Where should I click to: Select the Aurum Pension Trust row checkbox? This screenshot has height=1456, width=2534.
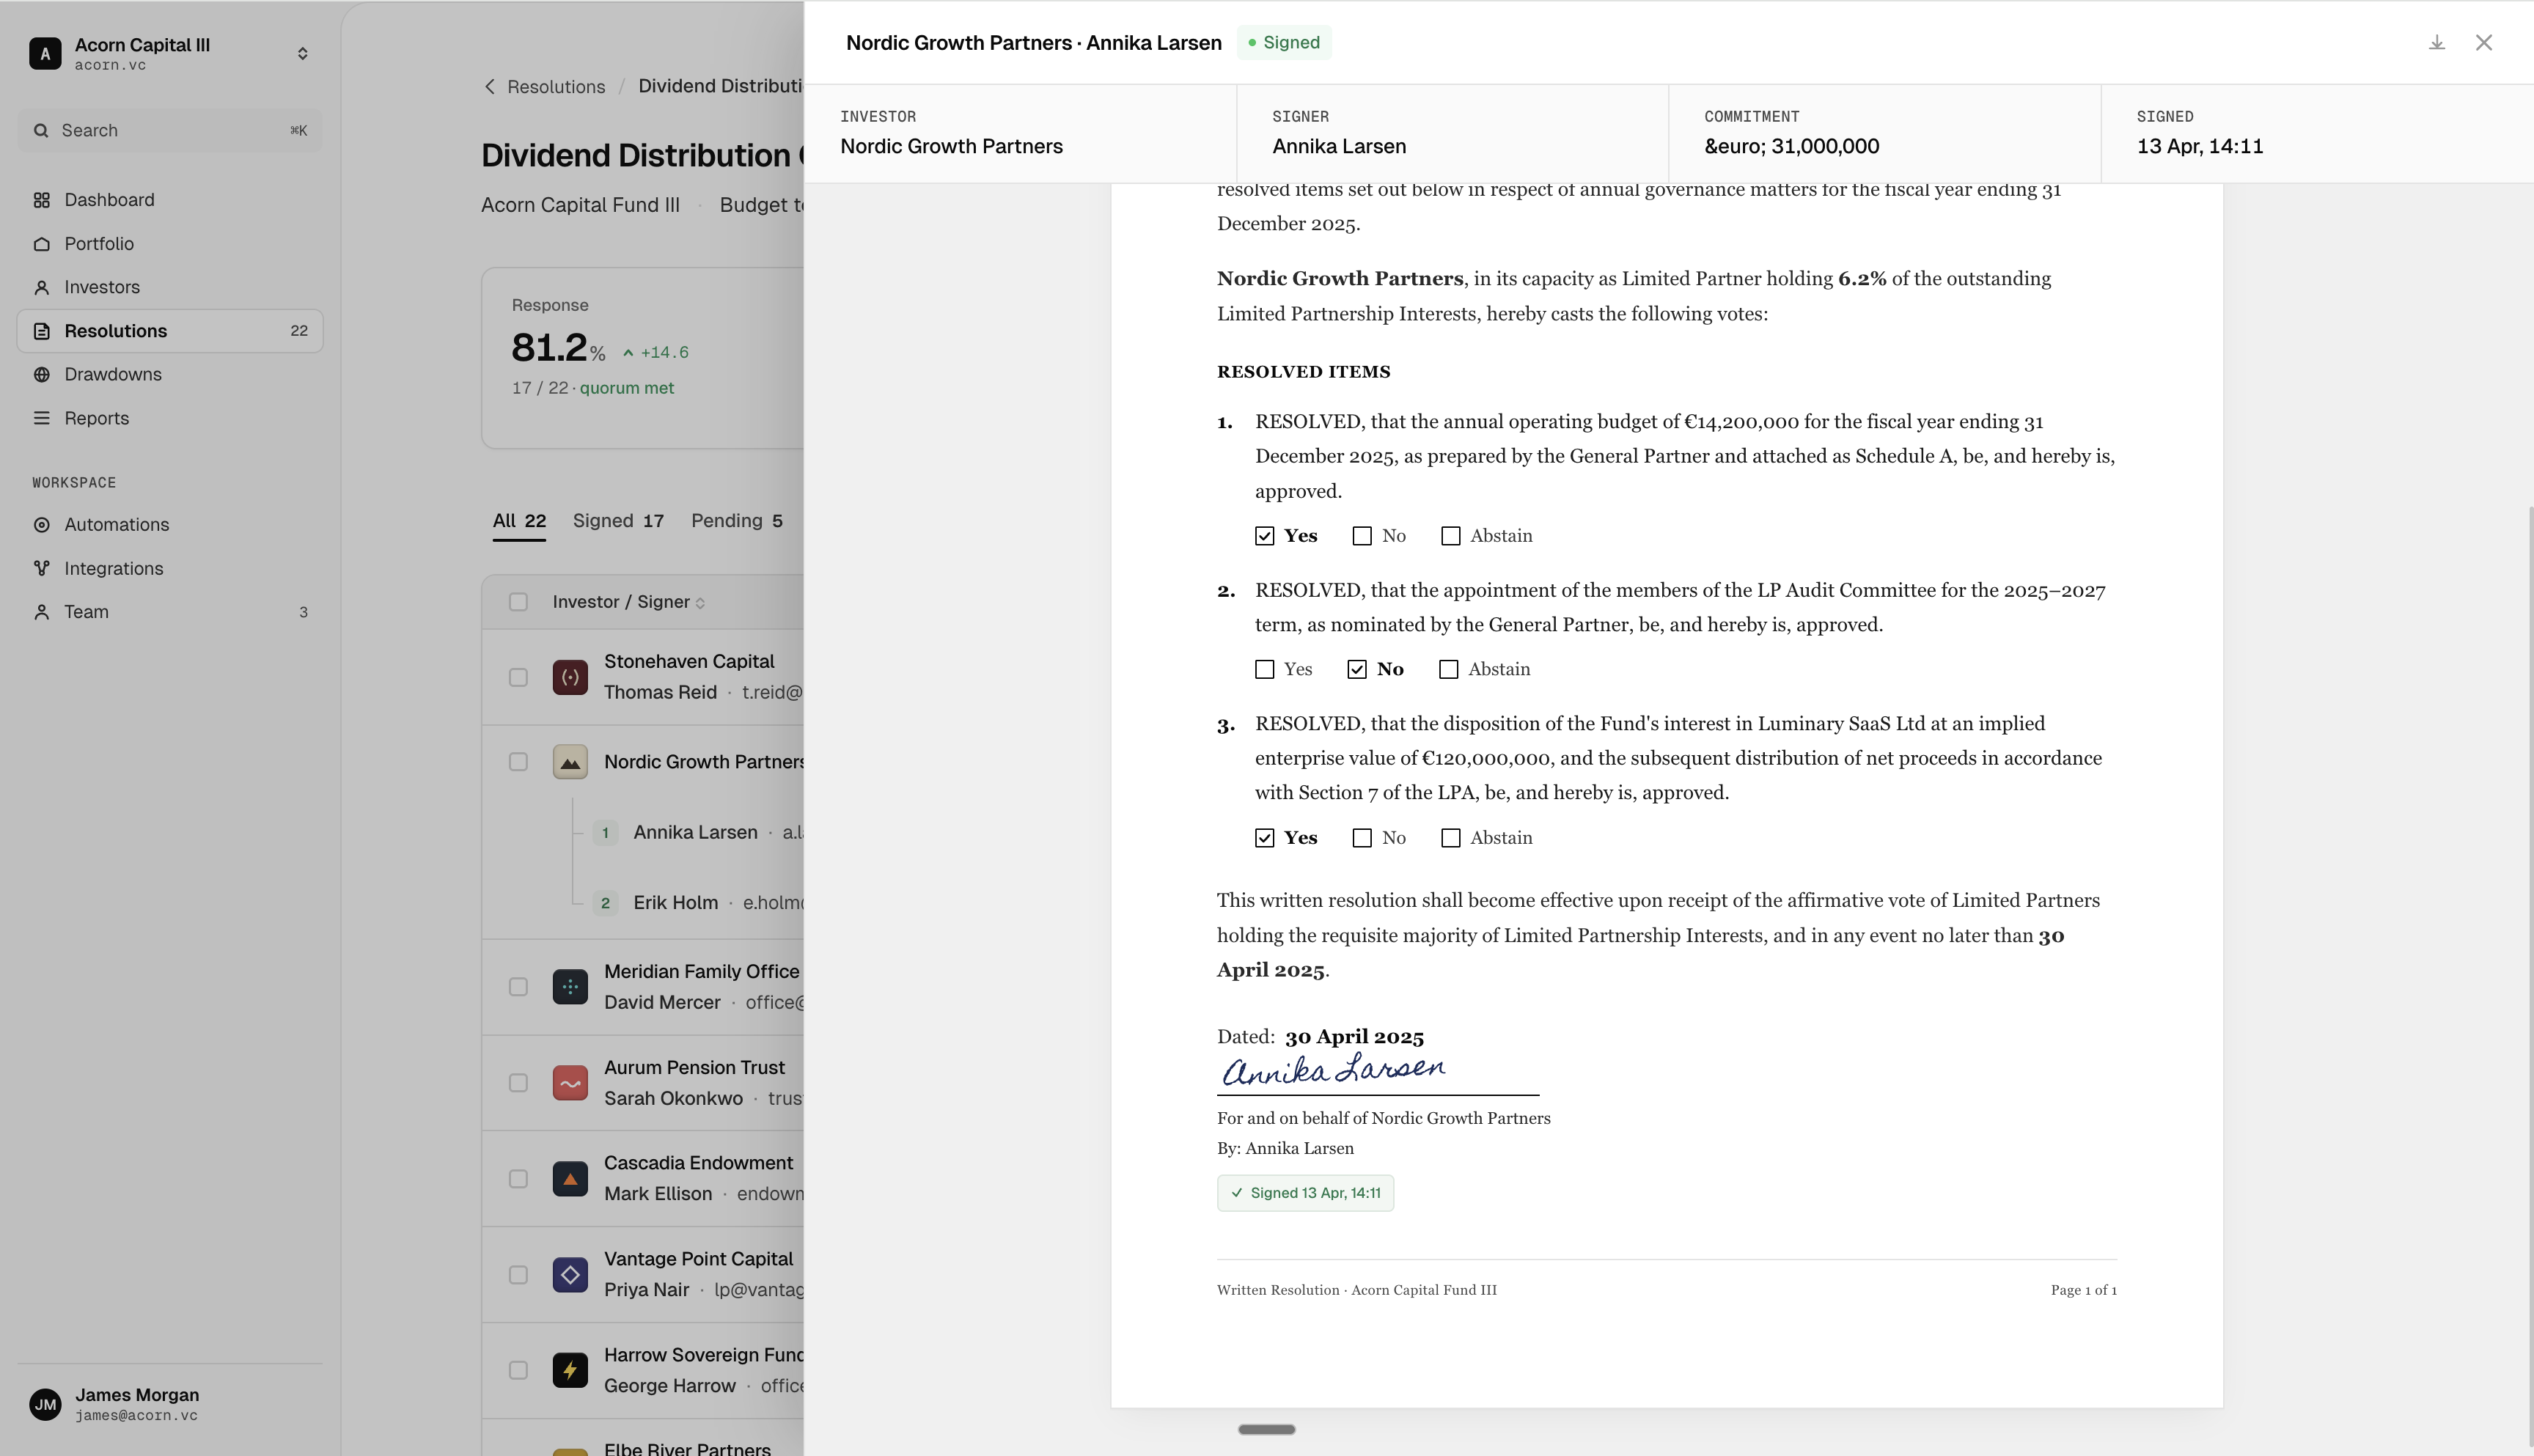[x=518, y=1083]
